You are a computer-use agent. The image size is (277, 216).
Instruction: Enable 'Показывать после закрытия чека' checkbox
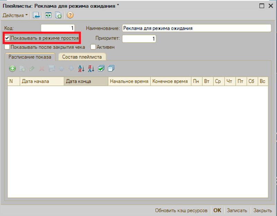pos(7,47)
